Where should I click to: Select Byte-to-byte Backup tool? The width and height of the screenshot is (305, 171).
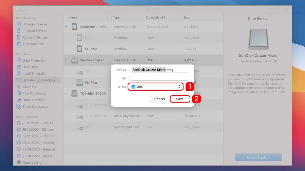pos(38,80)
